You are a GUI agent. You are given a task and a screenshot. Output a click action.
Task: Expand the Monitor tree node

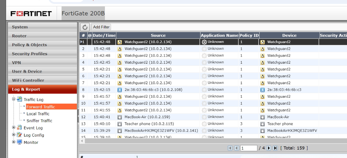click(14, 142)
